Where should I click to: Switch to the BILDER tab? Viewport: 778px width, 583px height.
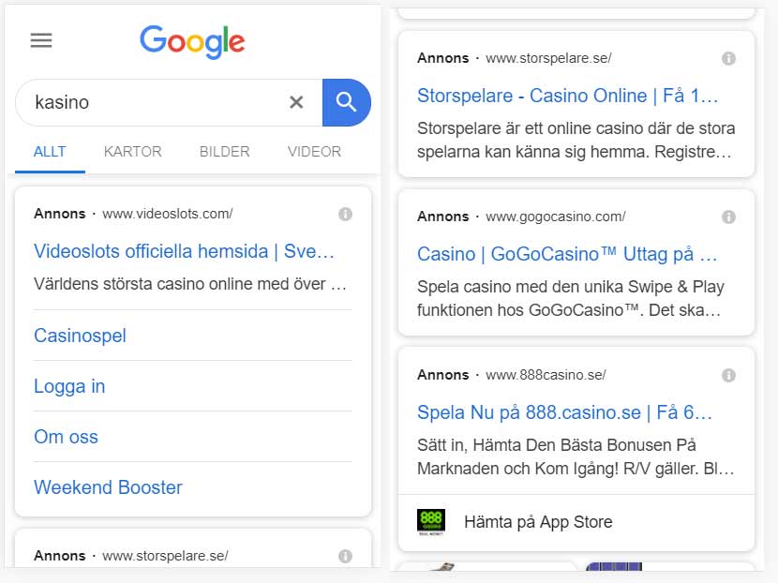pyautogui.click(x=224, y=151)
